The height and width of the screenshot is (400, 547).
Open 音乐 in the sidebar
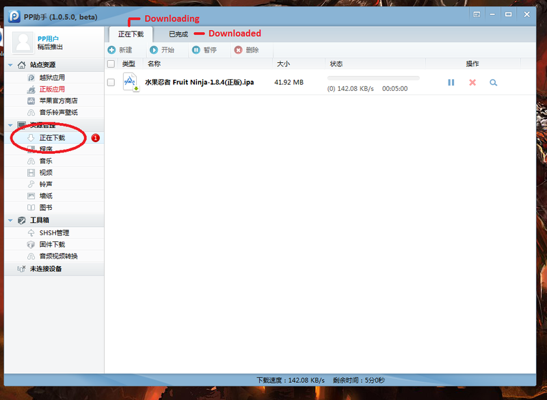[x=46, y=161]
